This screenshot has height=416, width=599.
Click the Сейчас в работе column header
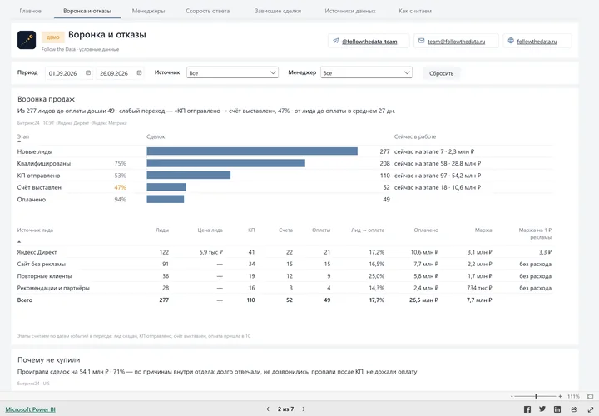[415, 136]
